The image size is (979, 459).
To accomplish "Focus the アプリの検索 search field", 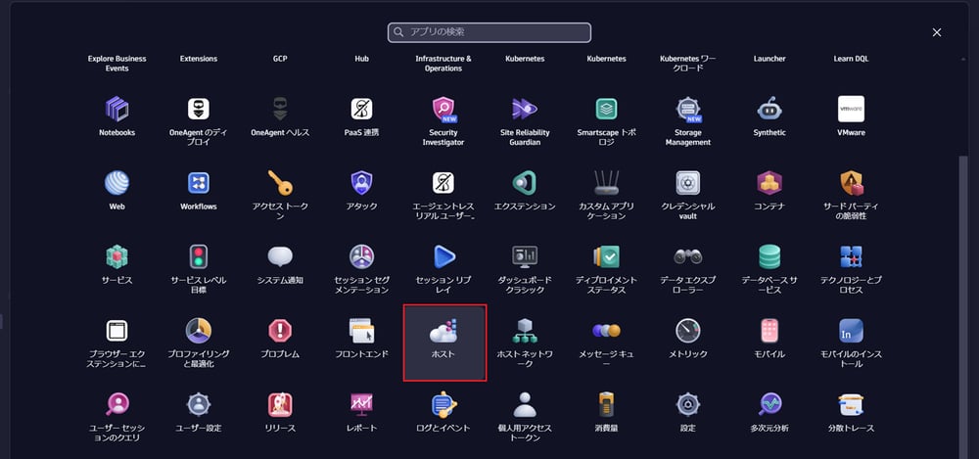I will [x=489, y=32].
